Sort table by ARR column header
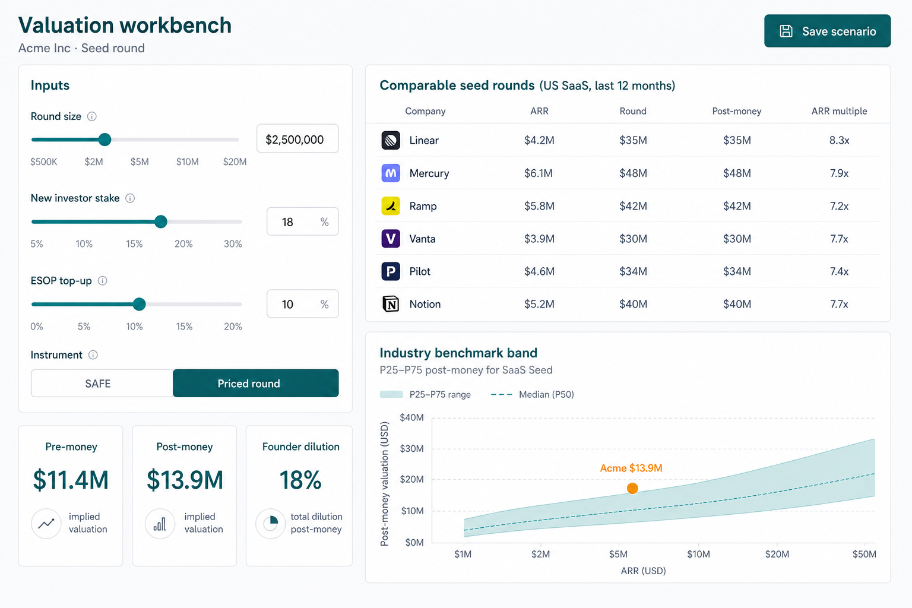The image size is (912, 608). (x=539, y=111)
